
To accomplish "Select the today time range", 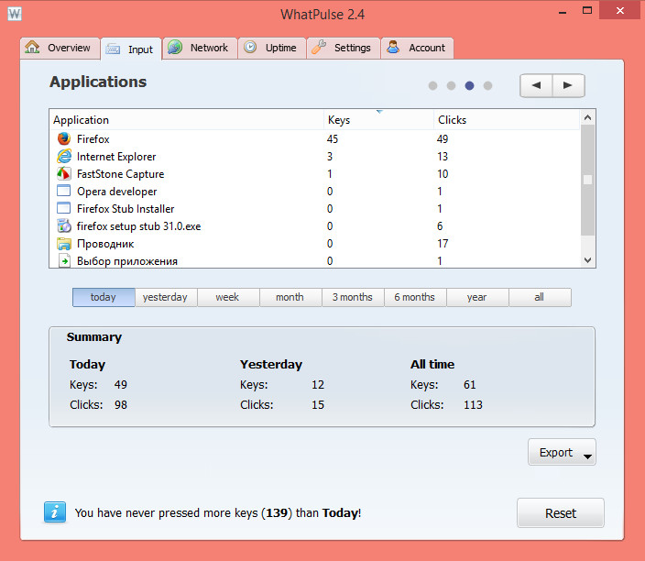I will click(x=104, y=297).
